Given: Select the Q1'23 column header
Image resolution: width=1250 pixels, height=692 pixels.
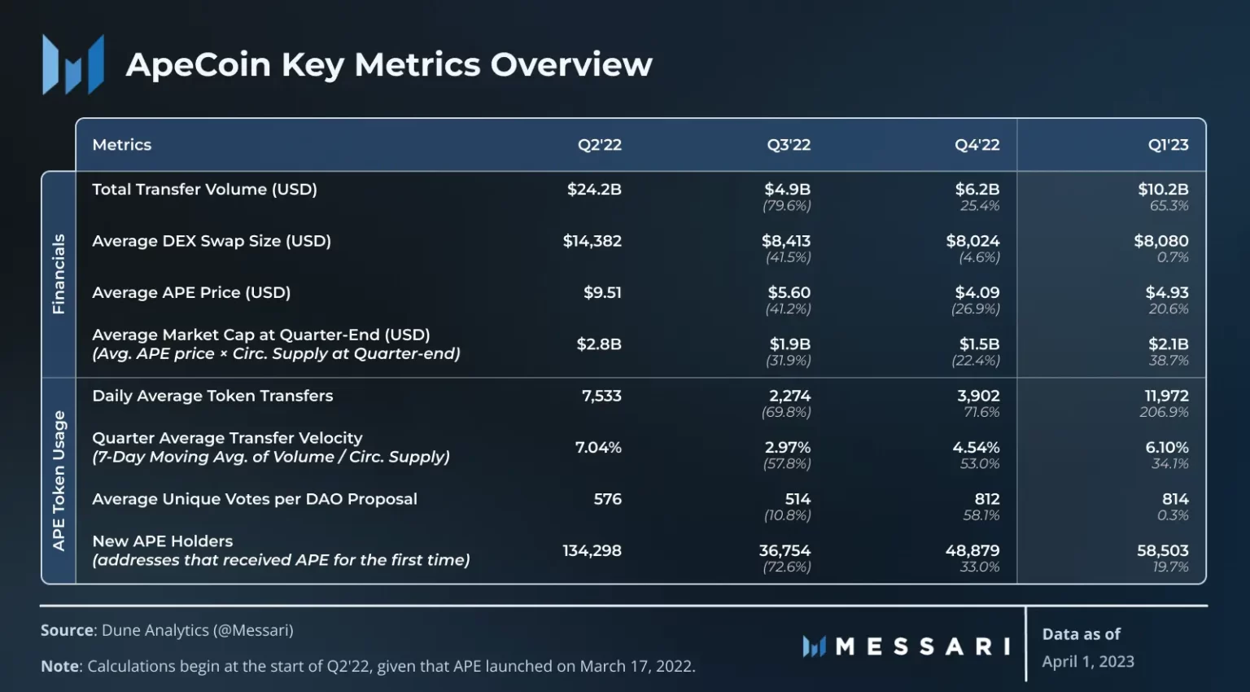Looking at the screenshot, I should [1169, 145].
